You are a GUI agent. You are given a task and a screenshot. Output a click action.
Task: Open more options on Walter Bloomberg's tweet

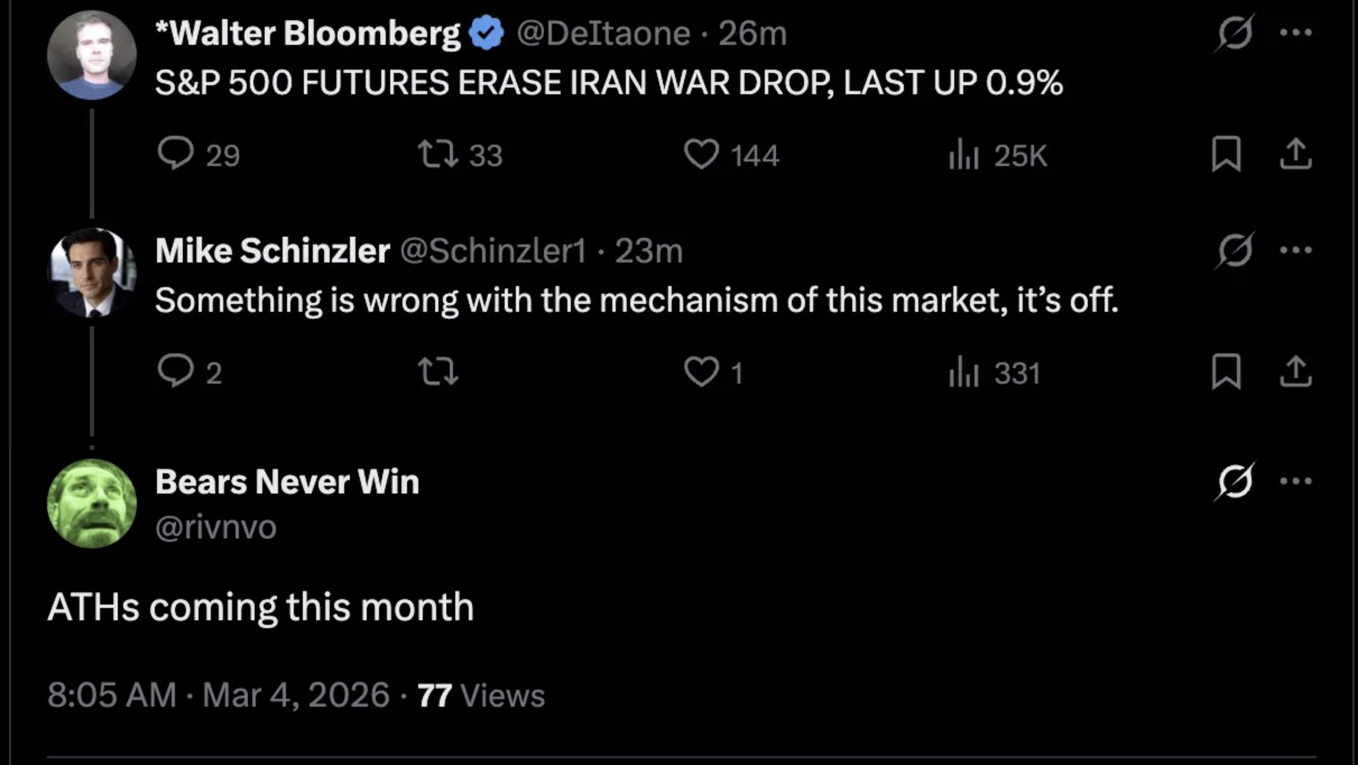pos(1295,33)
